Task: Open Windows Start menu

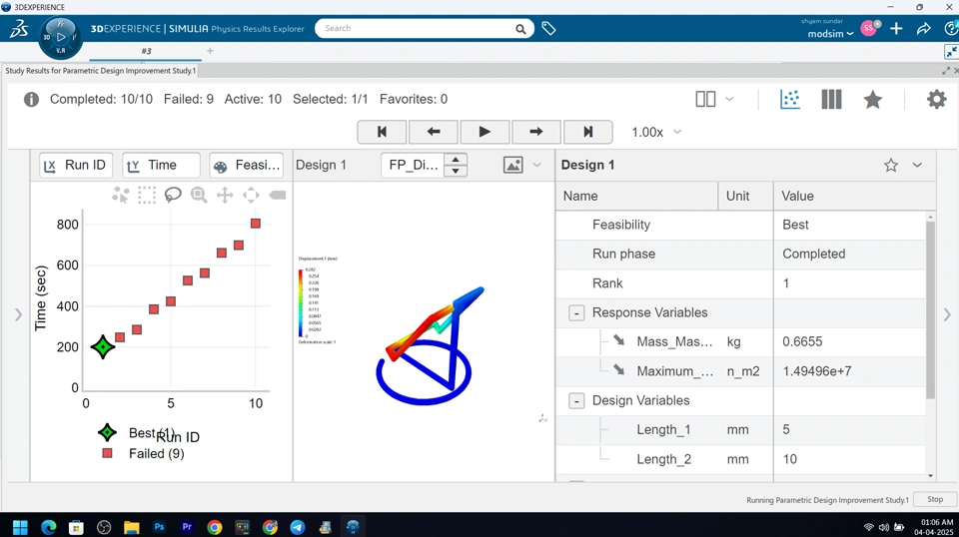Action: click(20, 527)
